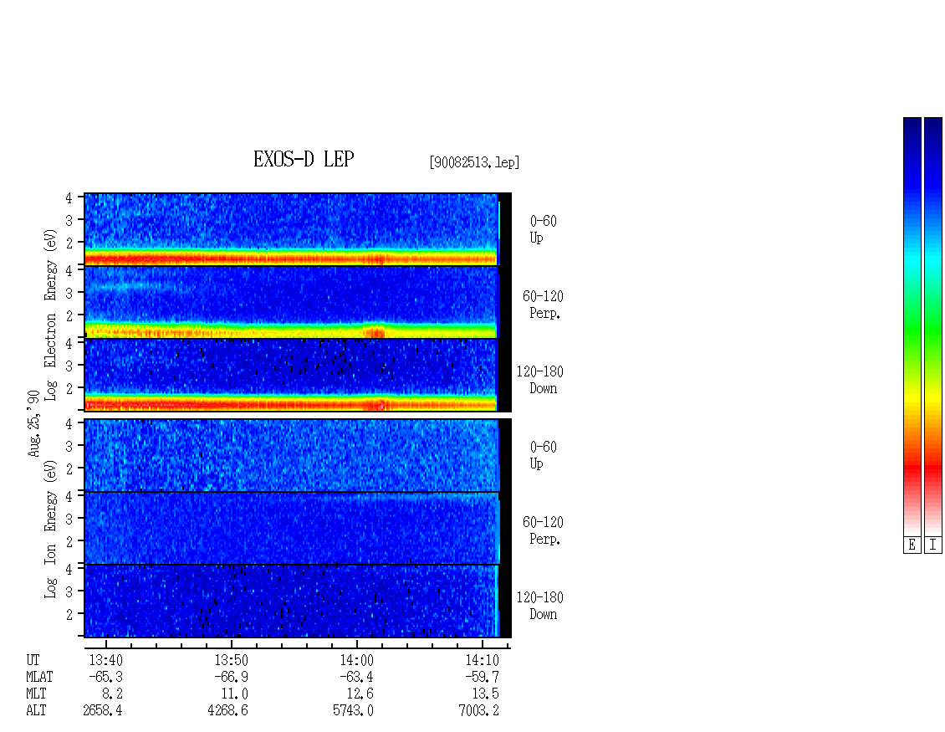This screenshot has height=732, width=945.
Task: Click the UT row label
Action: 33,660
